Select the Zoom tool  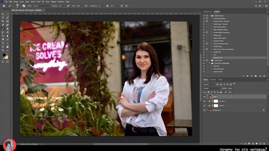(x=3, y=50)
